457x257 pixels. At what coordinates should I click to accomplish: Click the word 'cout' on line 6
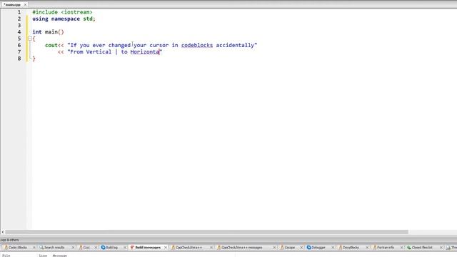(51, 45)
